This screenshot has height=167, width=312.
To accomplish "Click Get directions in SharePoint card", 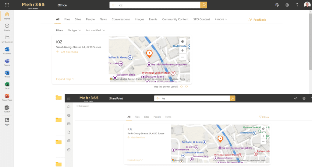I will click(x=136, y=137).
